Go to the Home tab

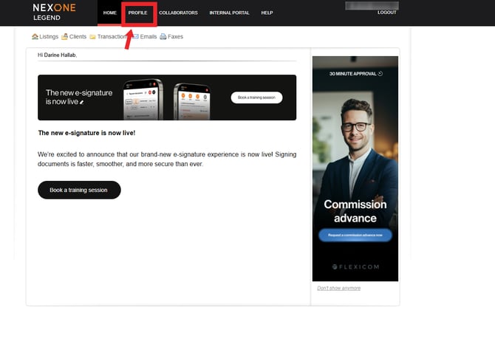tap(109, 13)
